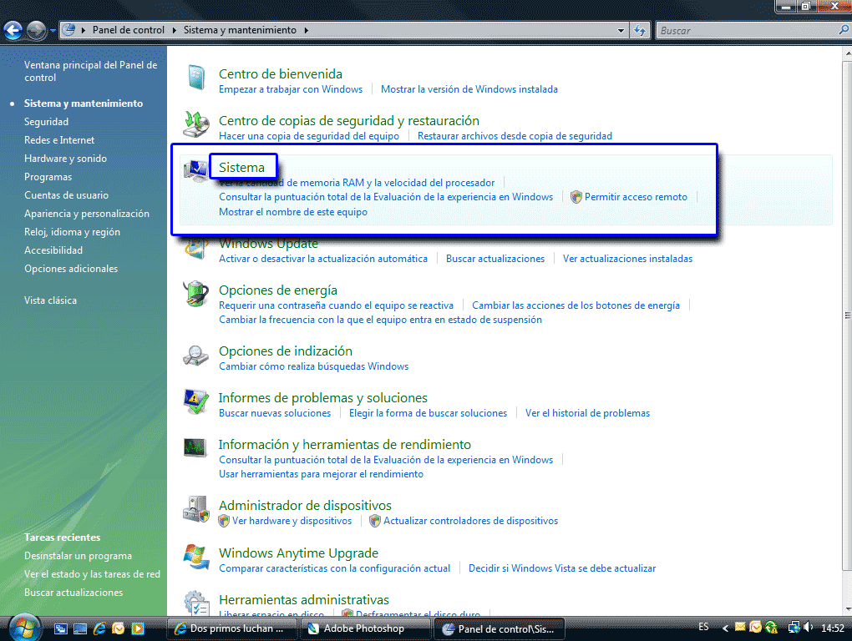Expand the address bar dropdown arrow
Image resolution: width=852 pixels, height=641 pixels.
coord(621,30)
